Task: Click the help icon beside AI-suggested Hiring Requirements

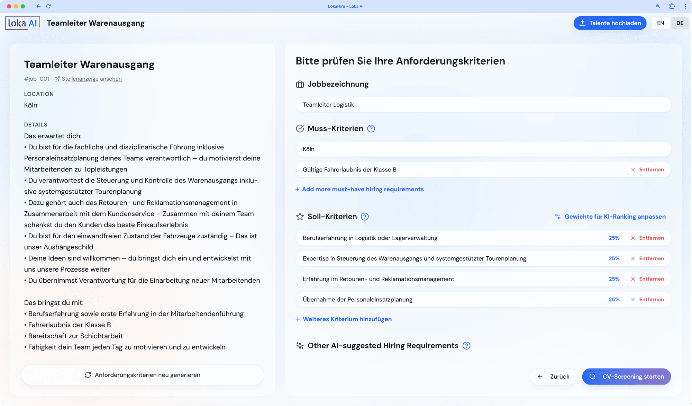Action: 466,346
